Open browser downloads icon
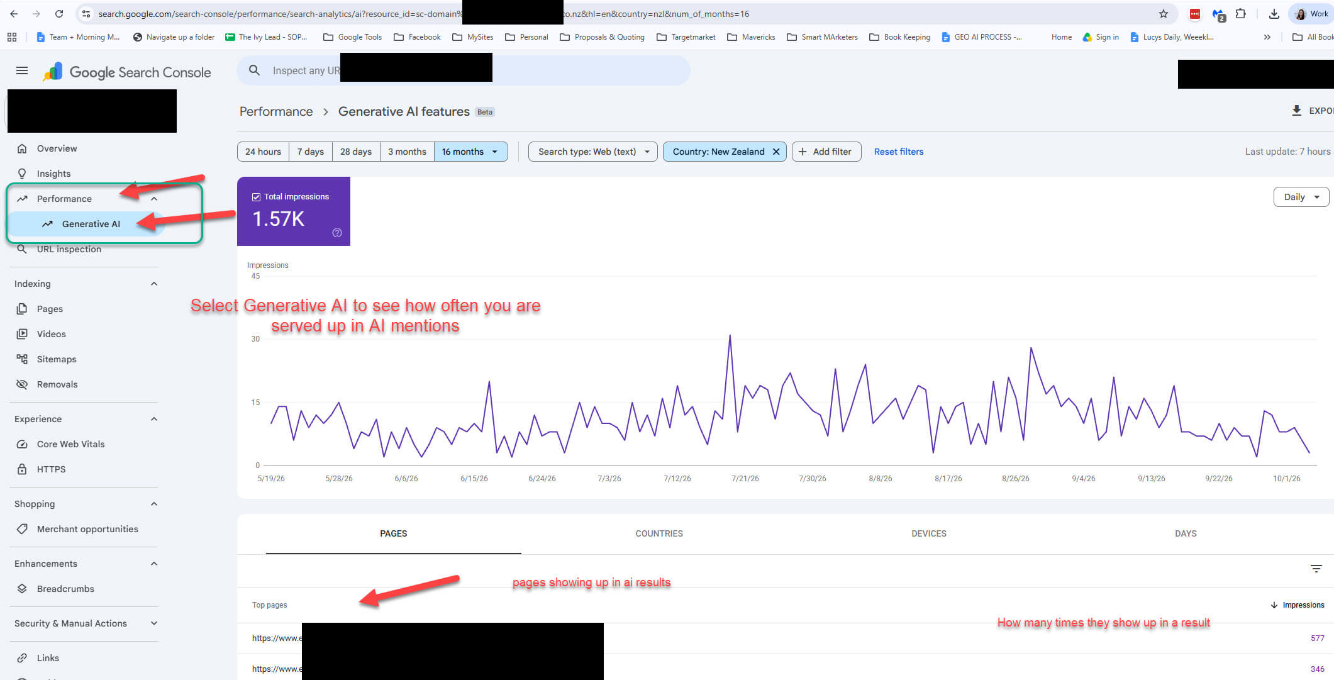 (1274, 14)
